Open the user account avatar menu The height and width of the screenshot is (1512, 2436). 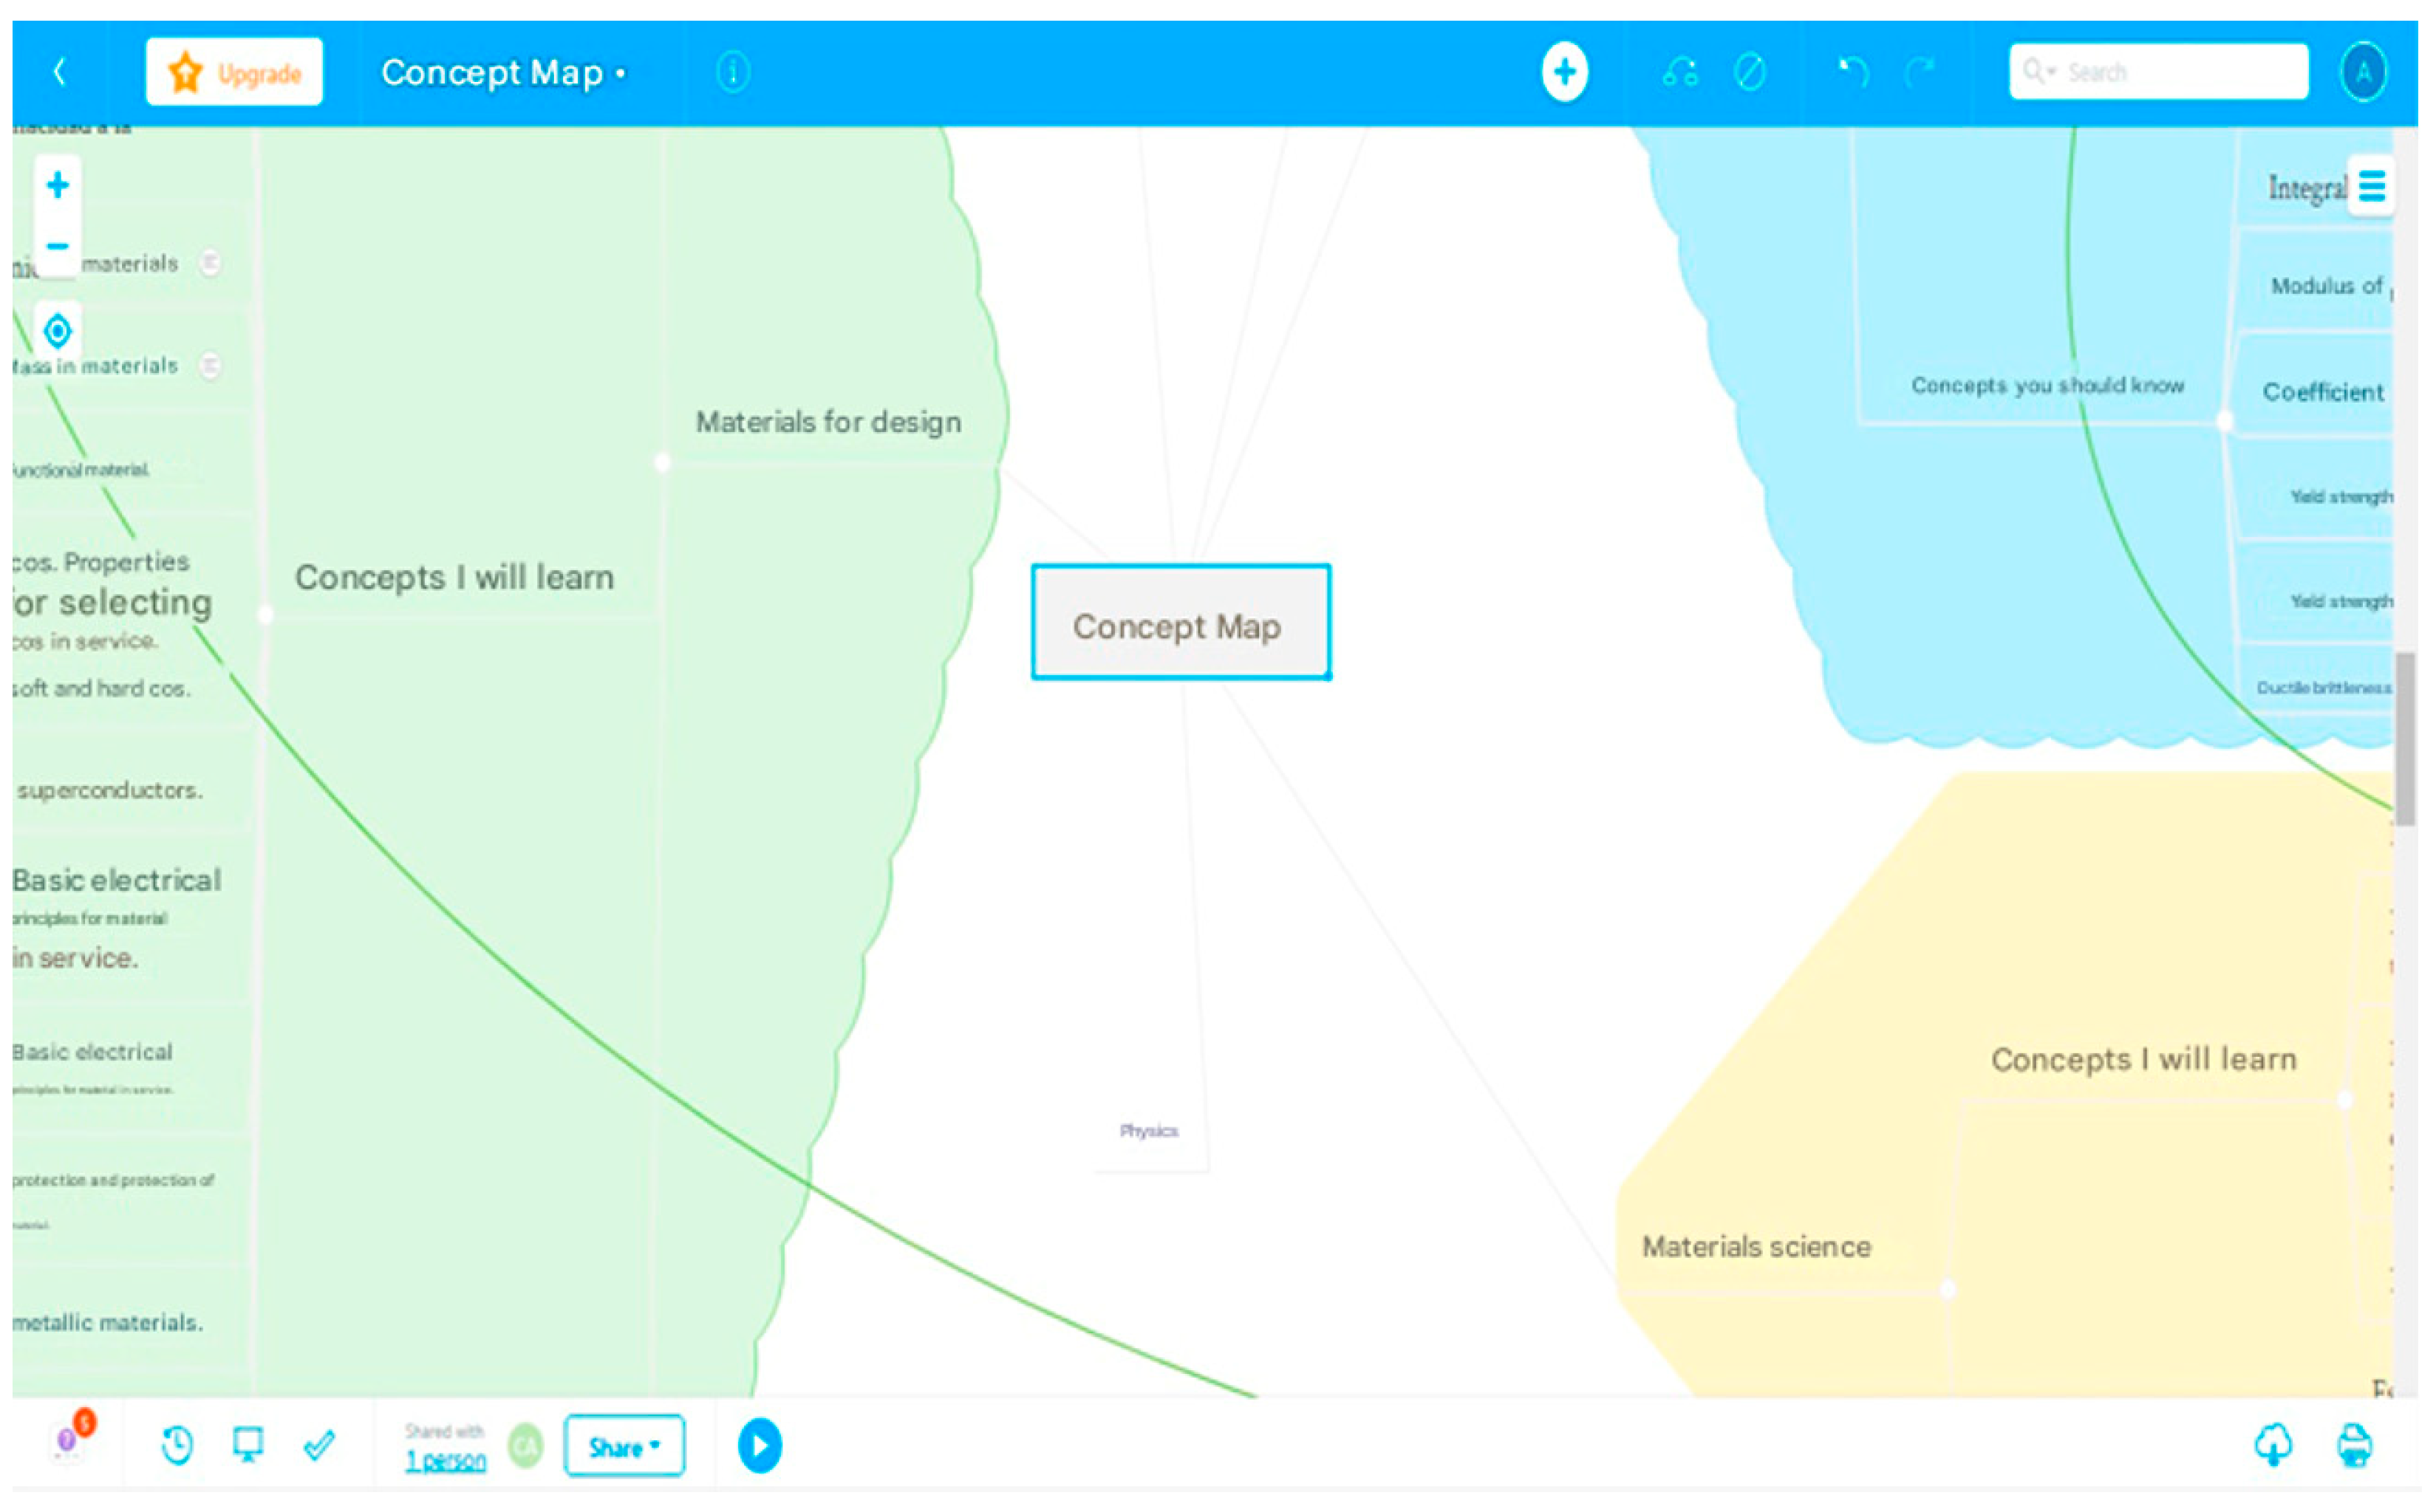(2363, 72)
